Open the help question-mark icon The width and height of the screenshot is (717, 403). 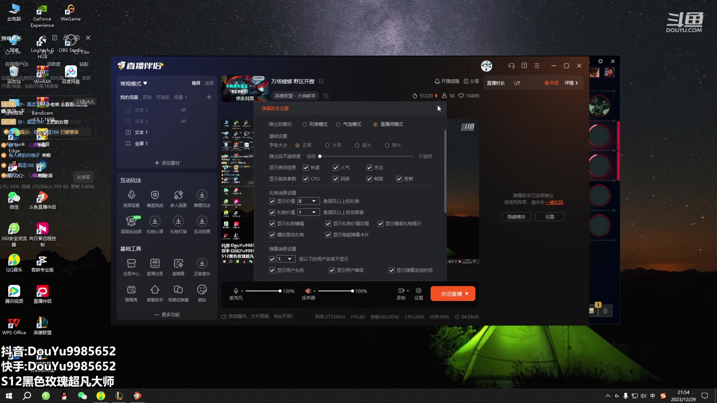(524, 66)
